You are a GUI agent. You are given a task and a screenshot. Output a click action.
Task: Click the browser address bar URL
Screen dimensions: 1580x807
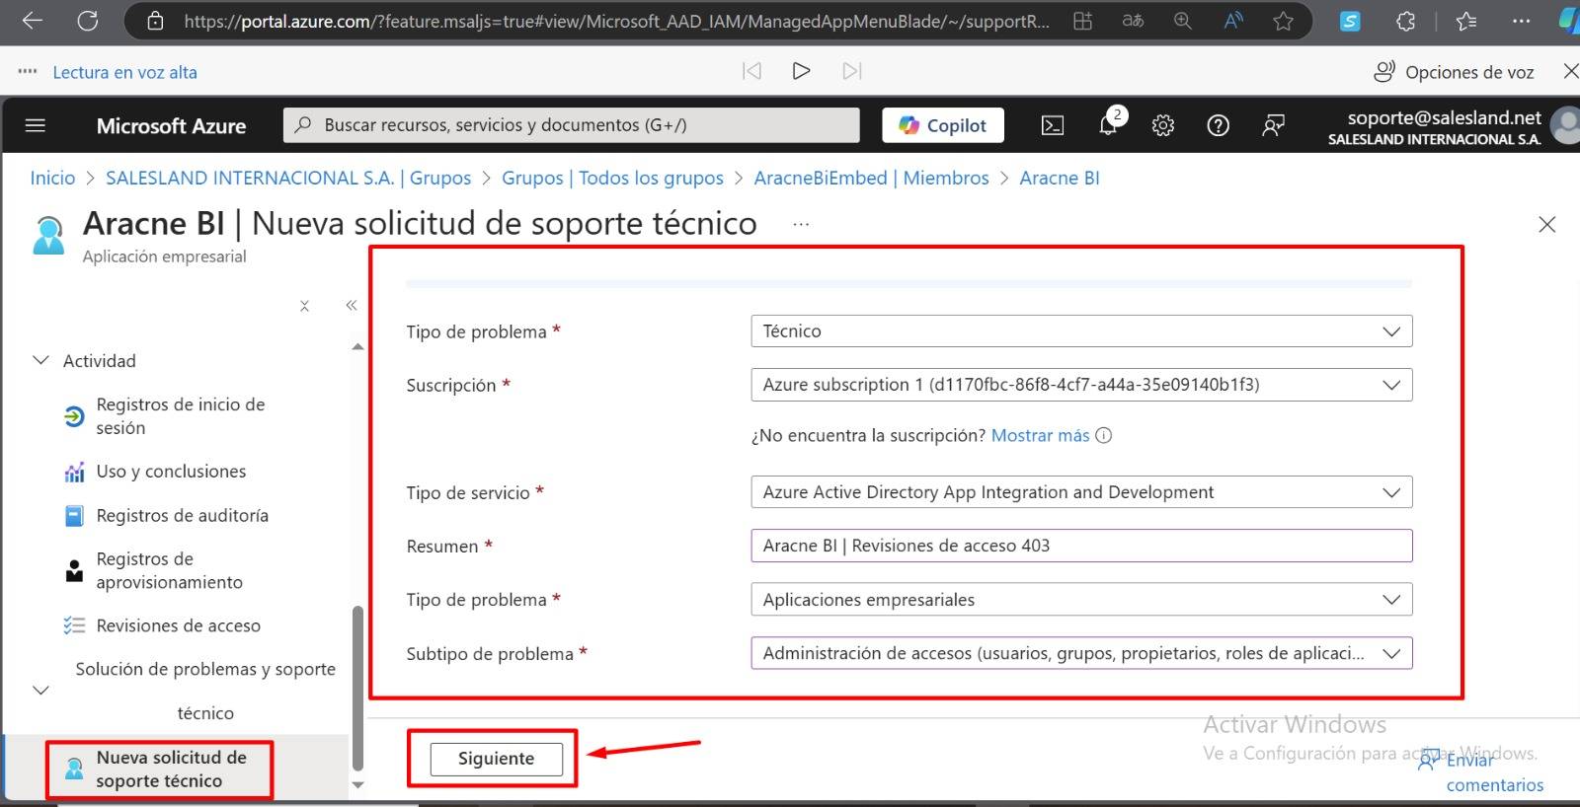pyautogui.click(x=616, y=21)
